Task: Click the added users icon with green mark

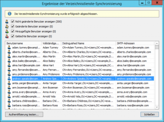Action: [7, 31]
